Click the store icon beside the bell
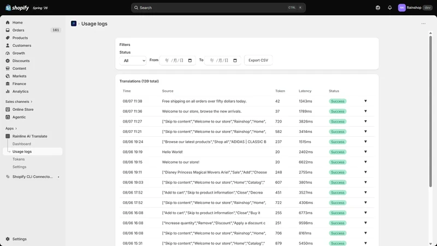Screen dimensions: 437x246 click(x=377, y=8)
